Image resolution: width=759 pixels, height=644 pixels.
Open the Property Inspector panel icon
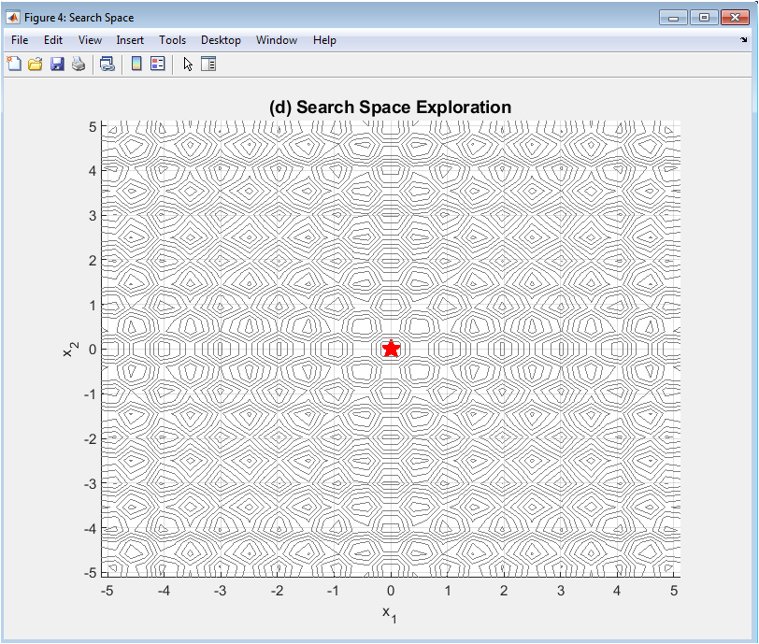pyautogui.click(x=208, y=64)
